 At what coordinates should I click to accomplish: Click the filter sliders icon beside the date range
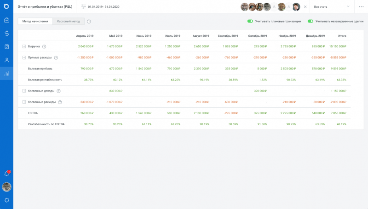pyautogui.click(x=83, y=7)
